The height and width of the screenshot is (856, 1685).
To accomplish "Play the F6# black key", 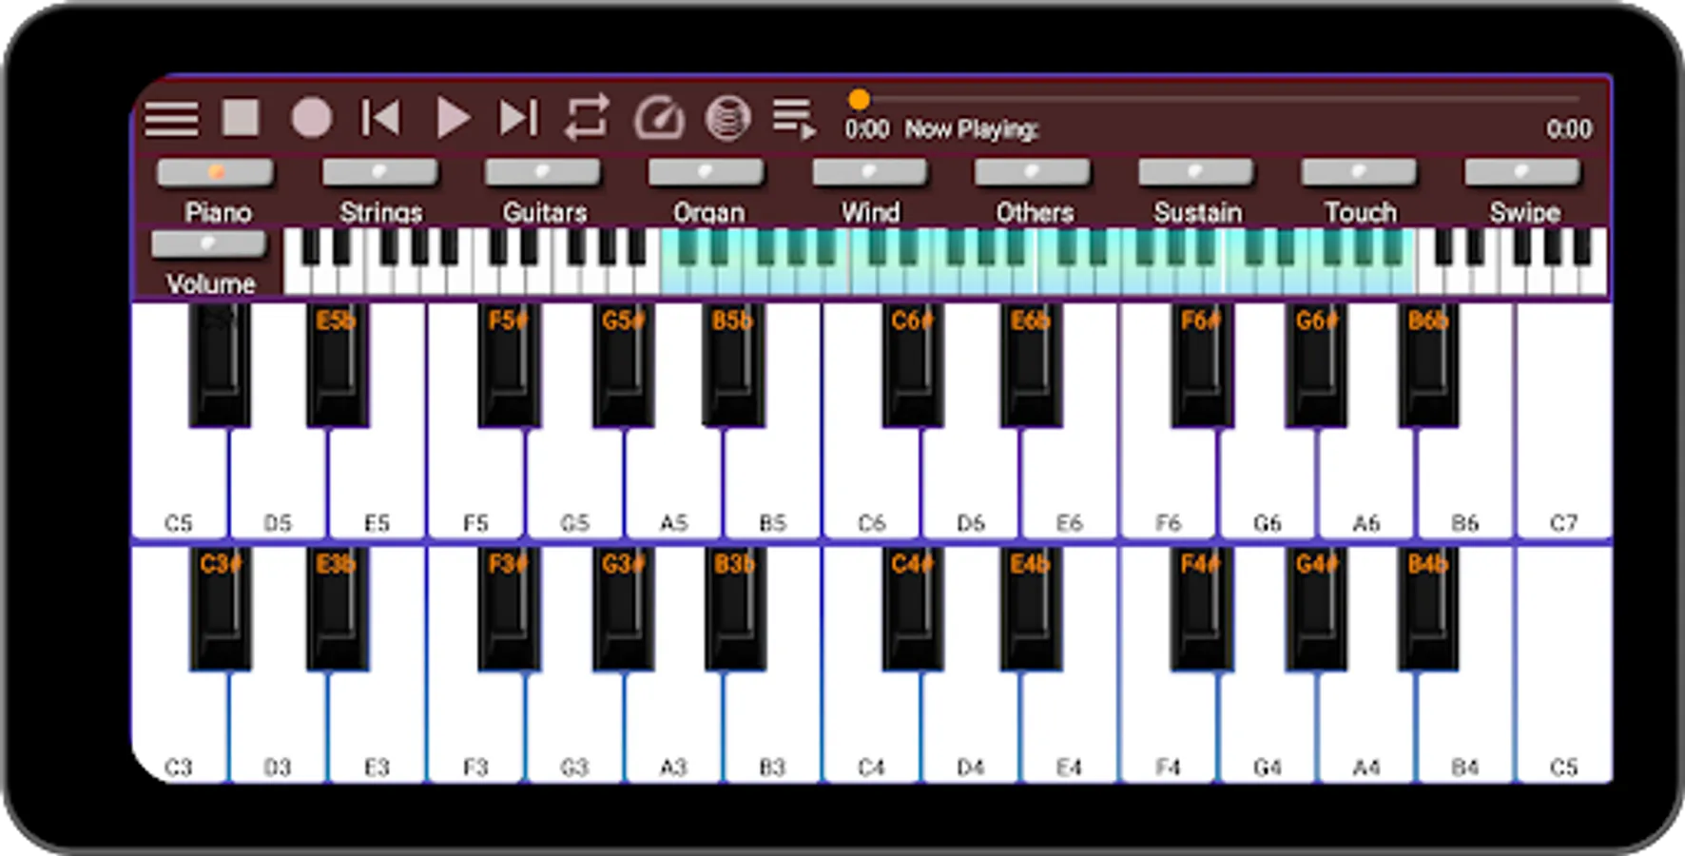I will 1201,366.
